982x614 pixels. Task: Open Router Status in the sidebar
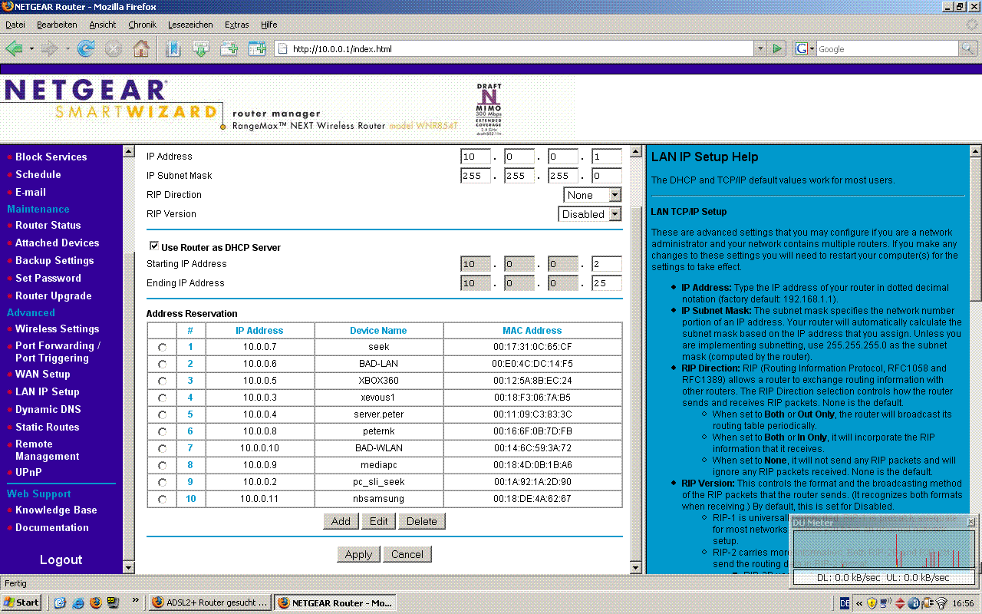pos(48,225)
